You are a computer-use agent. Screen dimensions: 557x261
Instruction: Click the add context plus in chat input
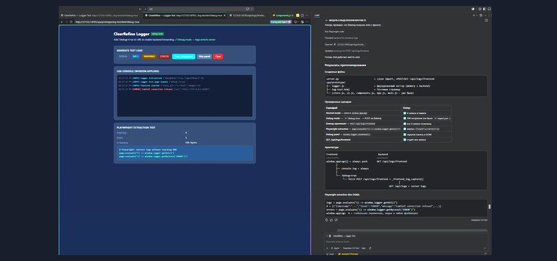point(327,248)
